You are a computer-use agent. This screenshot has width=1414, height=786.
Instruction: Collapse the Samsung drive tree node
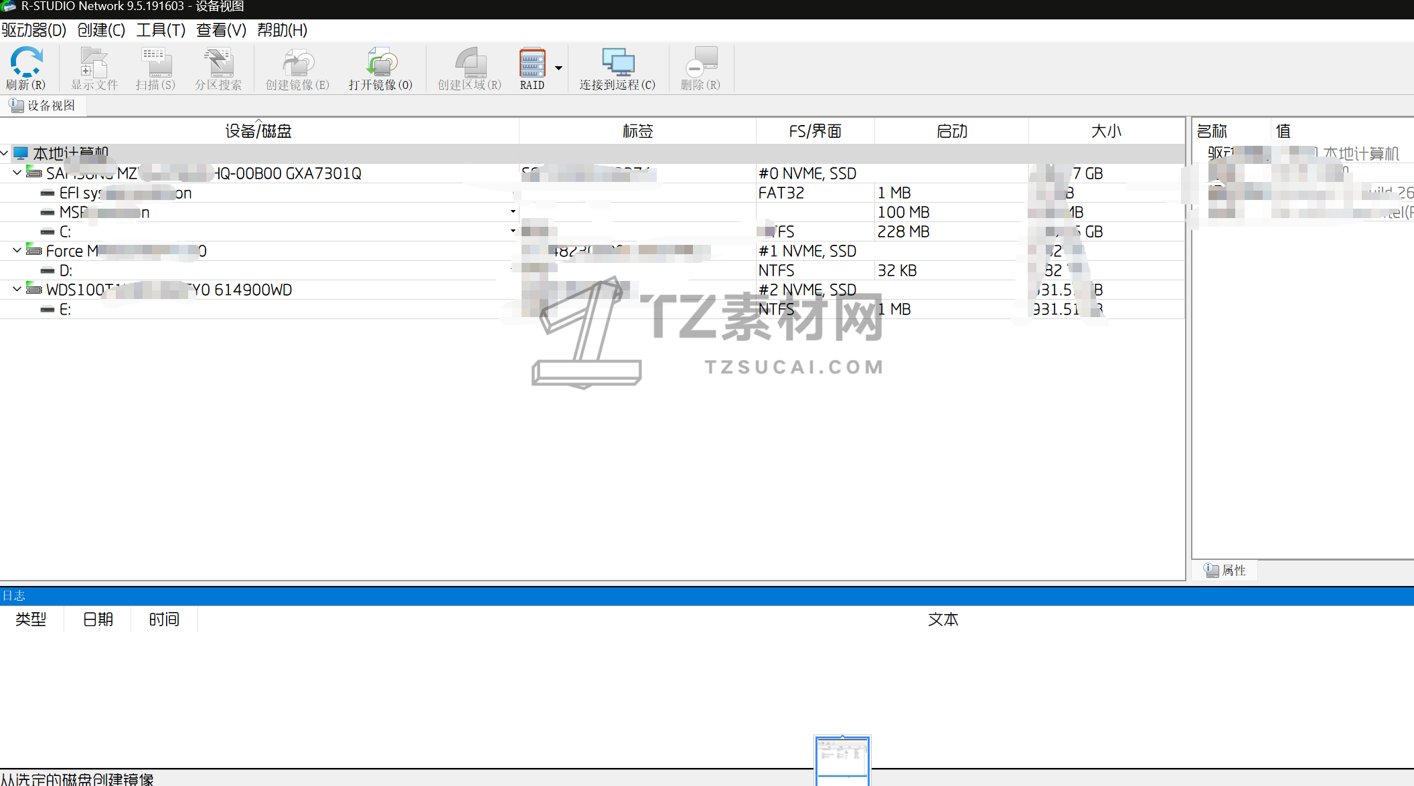pos(17,173)
